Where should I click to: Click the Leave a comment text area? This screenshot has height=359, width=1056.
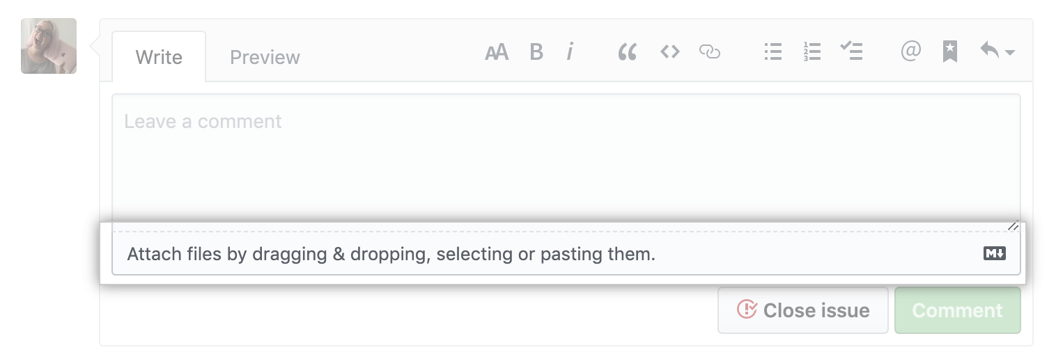coord(566,160)
